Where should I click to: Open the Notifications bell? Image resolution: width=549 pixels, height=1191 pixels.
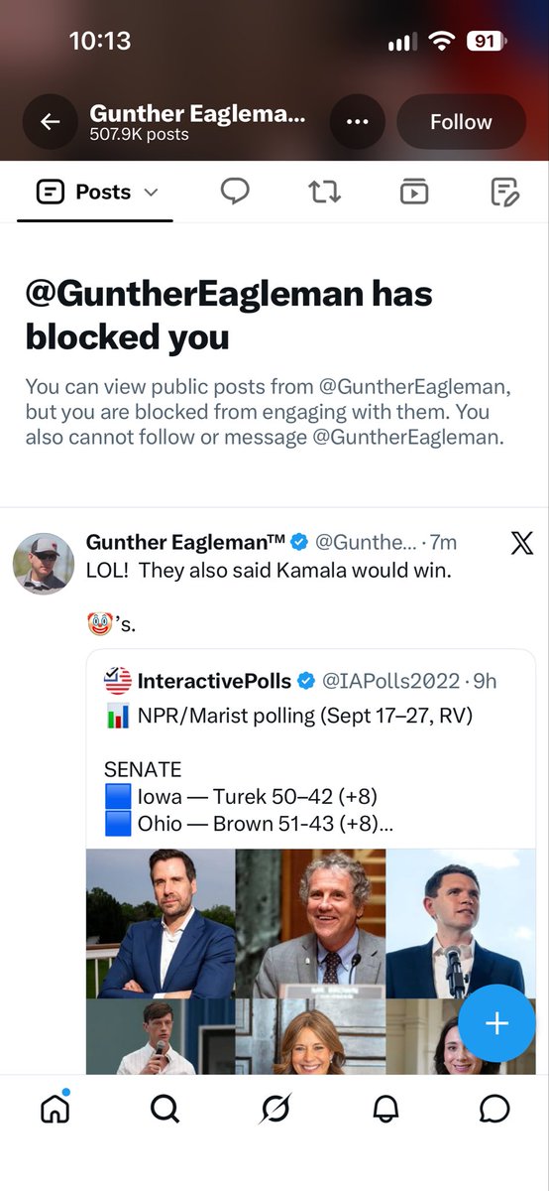tap(384, 1108)
